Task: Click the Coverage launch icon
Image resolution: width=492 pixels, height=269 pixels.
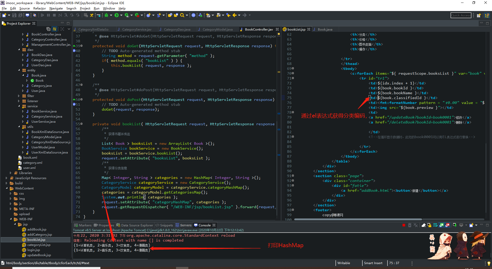Action: click(127, 15)
